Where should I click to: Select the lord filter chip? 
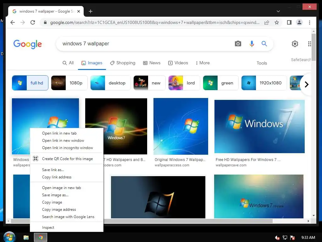184,83
